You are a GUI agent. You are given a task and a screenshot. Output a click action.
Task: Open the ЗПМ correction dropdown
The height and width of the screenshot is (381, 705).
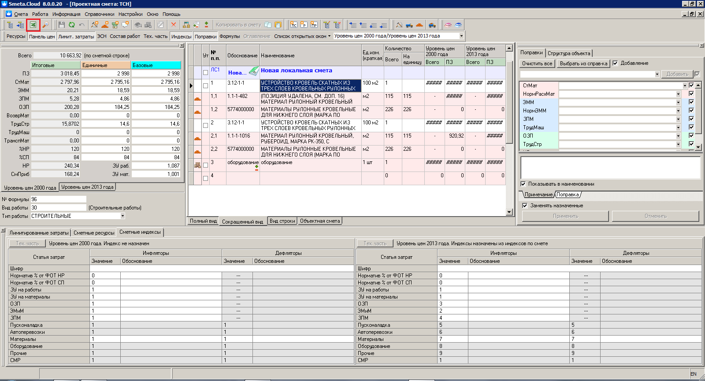tap(678, 119)
